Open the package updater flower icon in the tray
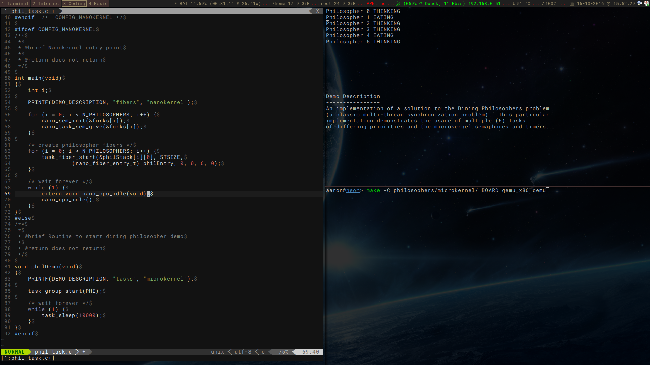The image size is (650, 365). 646,3
